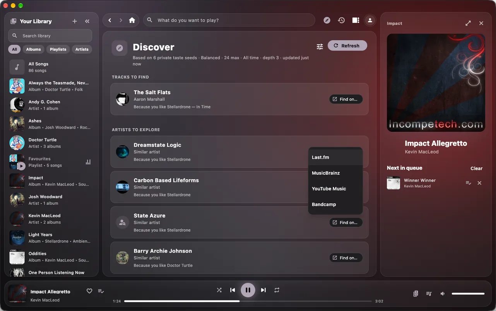Open Find on dropdown for The Salt Flats
Screen dimensions: 496x311
[346, 99]
